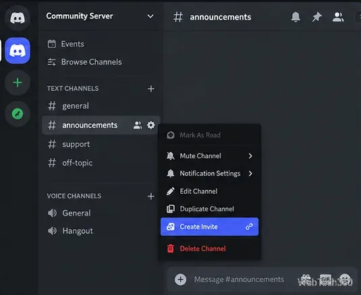Open Mute Channel submenu
This screenshot has height=295, width=361.
pyautogui.click(x=209, y=156)
